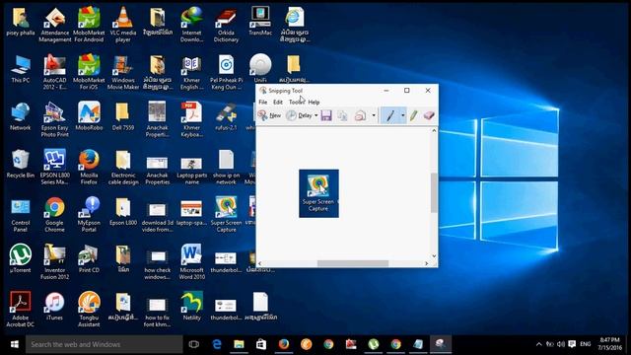631x355 pixels.
Task: Select the Mozilla Firefox desktop shortcut
Action: (x=89, y=168)
